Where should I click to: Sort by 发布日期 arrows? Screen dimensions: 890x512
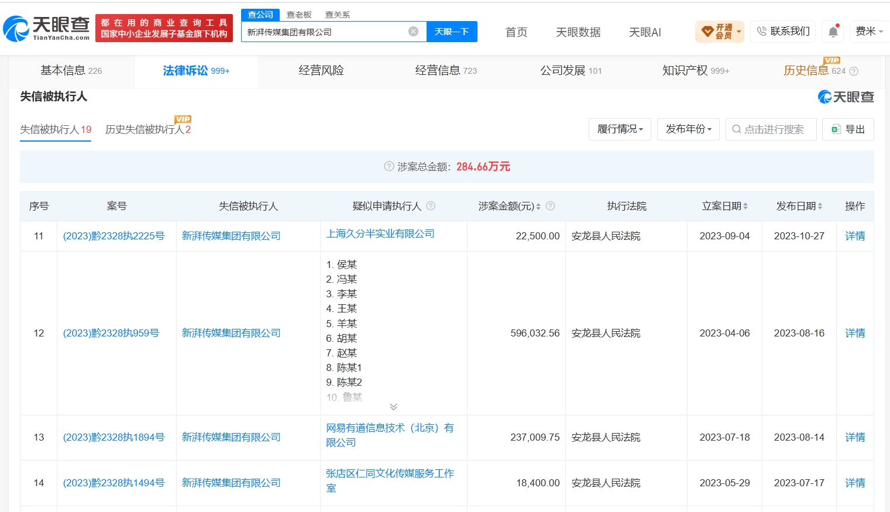pyautogui.click(x=820, y=207)
